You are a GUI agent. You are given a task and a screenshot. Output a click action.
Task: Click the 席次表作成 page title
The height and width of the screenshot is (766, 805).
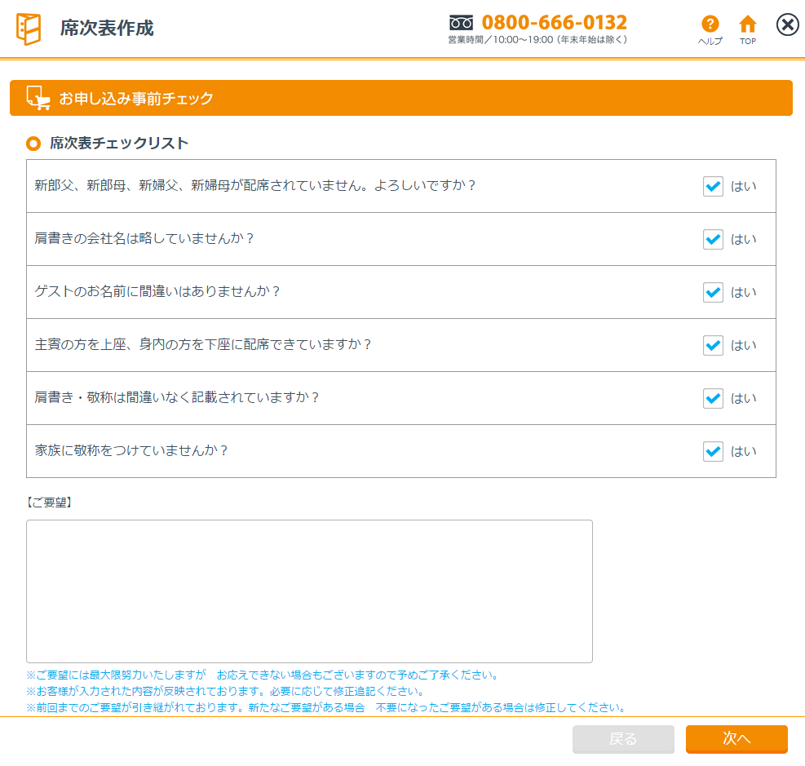click(107, 29)
